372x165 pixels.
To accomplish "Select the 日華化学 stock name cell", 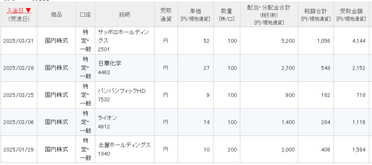I will coord(109,63).
